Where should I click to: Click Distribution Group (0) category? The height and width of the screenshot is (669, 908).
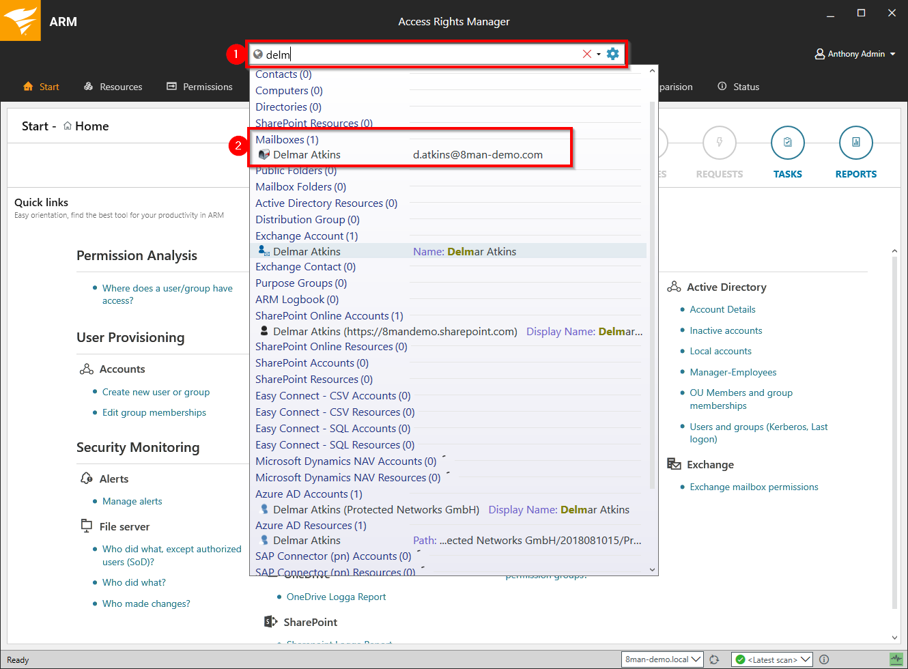[307, 219]
